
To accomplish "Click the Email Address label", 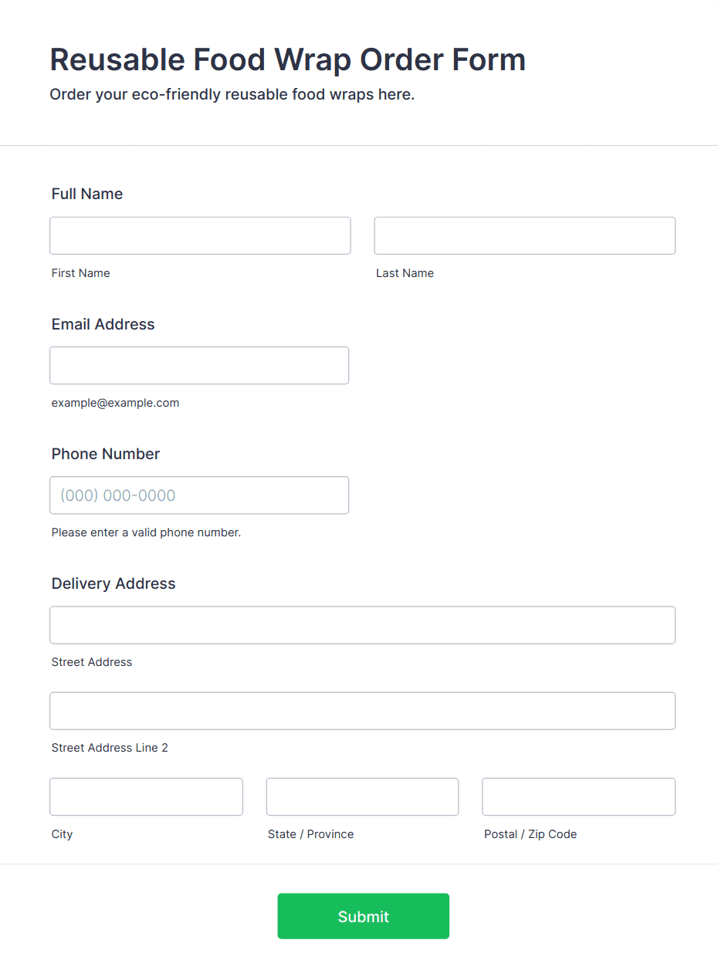I will 103,324.
